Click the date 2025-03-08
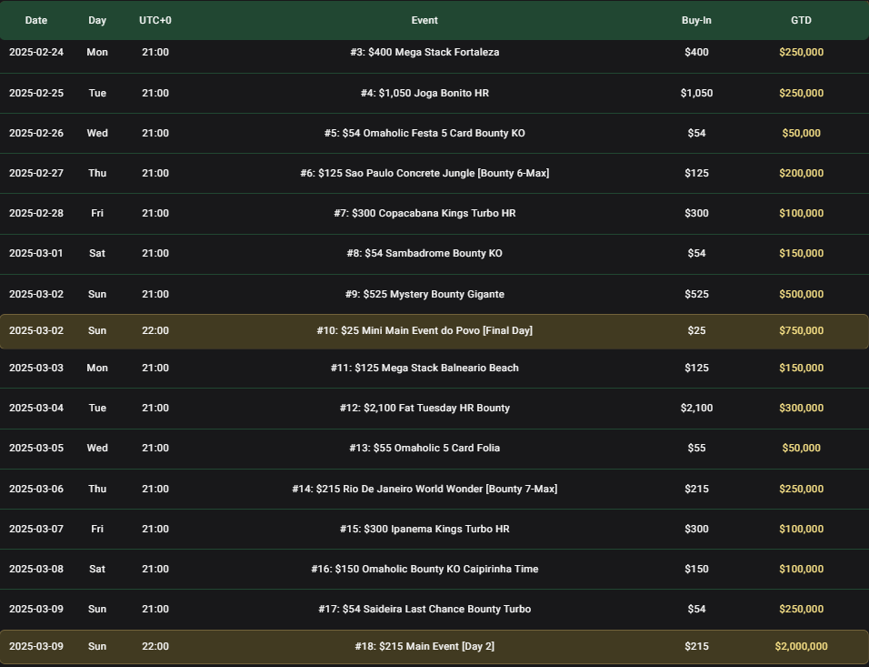Image resolution: width=869 pixels, height=667 pixels. [x=36, y=569]
